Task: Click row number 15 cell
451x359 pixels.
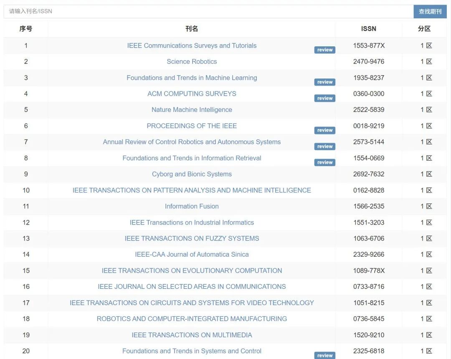Action: 26,271
